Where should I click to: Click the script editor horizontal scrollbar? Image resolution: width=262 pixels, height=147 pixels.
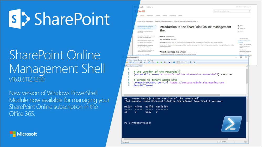[184, 95]
